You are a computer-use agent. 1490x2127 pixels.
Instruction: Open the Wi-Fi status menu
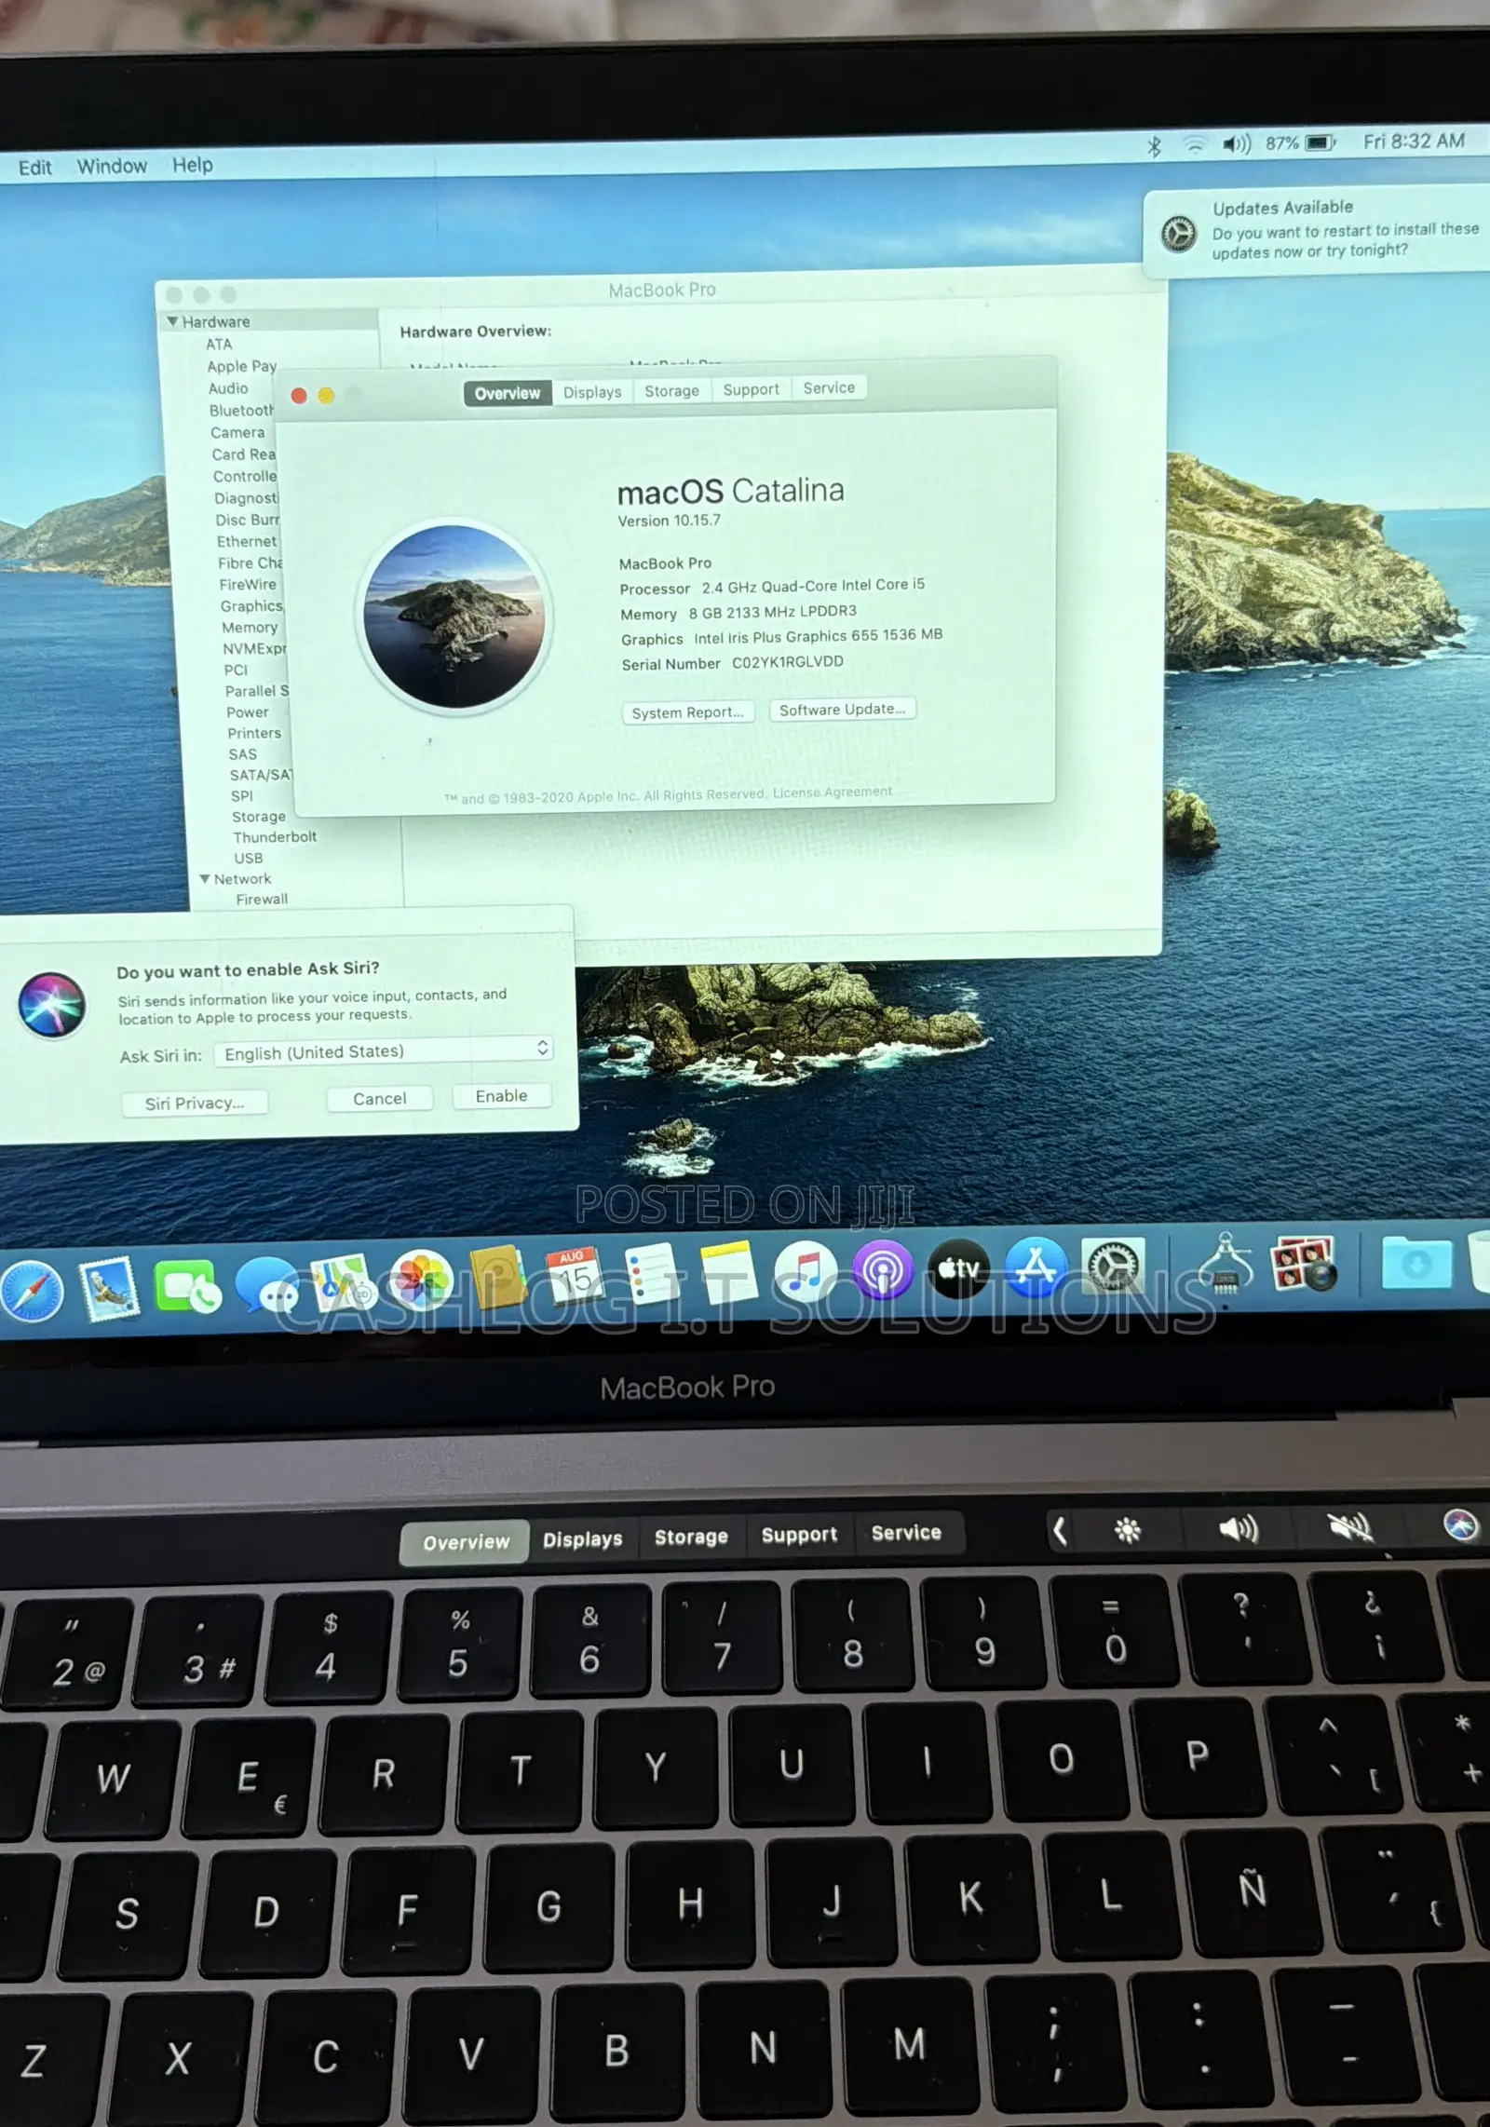pyautogui.click(x=1194, y=144)
